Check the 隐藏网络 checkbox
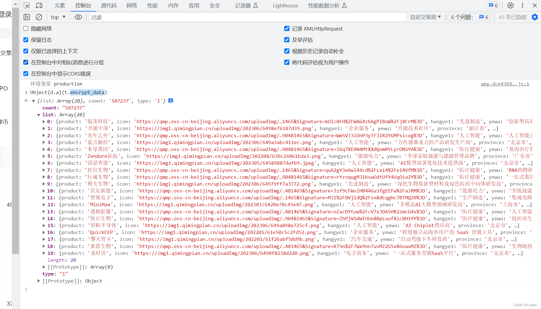The height and width of the screenshot is (309, 541). pos(26,29)
